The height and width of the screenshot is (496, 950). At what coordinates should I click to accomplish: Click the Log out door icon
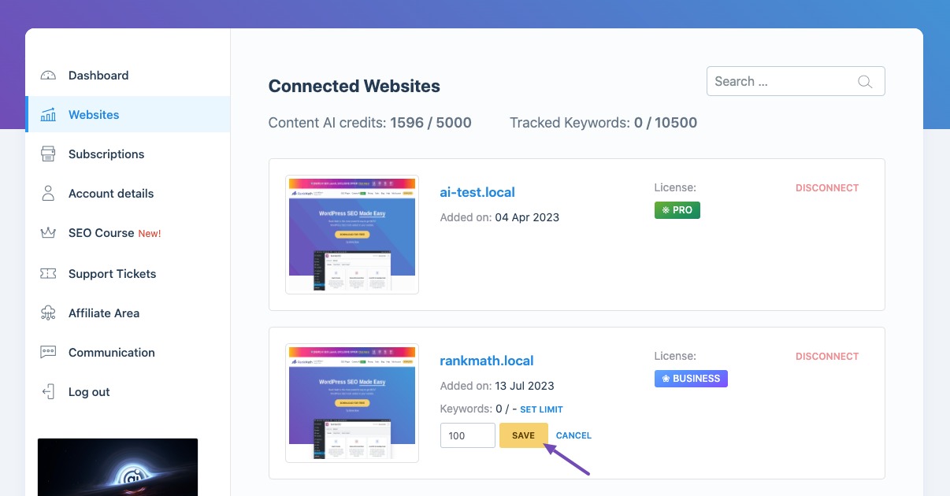pos(48,392)
